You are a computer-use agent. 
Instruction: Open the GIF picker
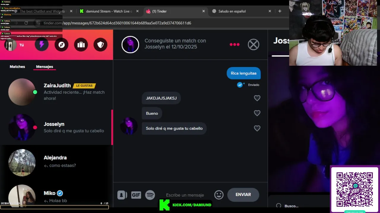tap(136, 195)
